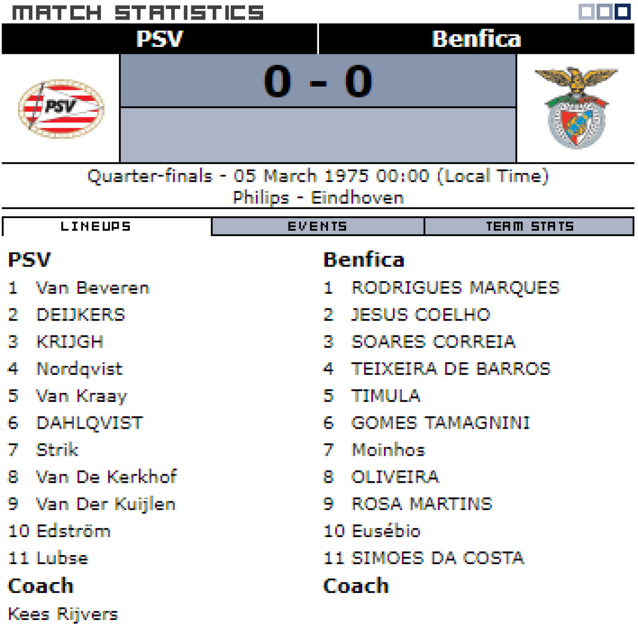The height and width of the screenshot is (629, 638).
Task: Click the dark navy square icon
Action: (623, 12)
